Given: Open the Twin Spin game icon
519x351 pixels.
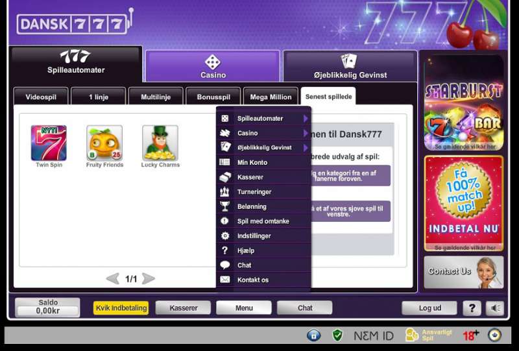Looking at the screenshot, I should point(49,143).
